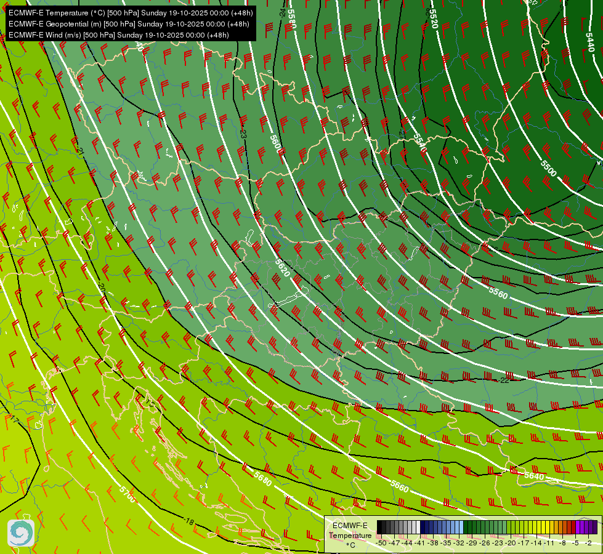Click the swirl logo icon at the bottom left

pyautogui.click(x=21, y=533)
